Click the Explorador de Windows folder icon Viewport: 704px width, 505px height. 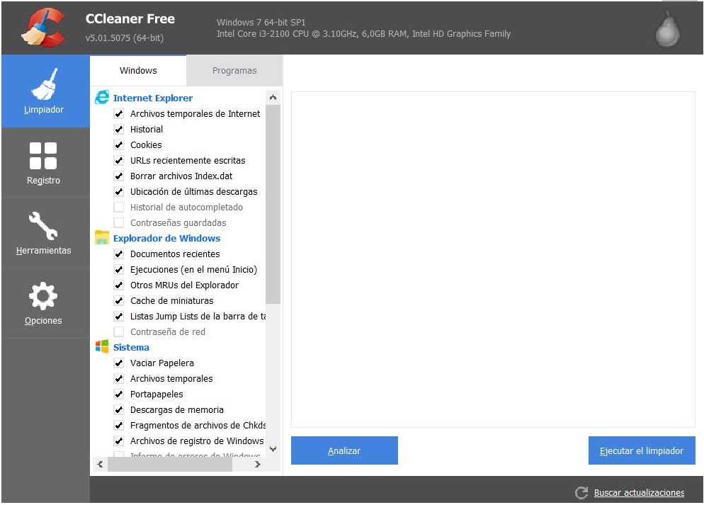point(102,237)
